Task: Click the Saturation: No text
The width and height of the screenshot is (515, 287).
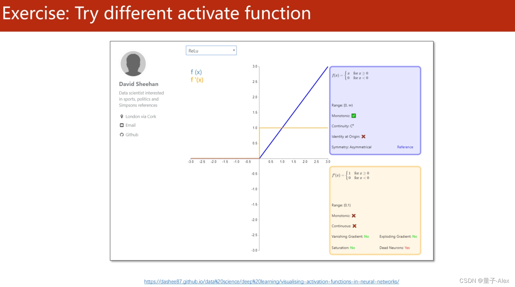Action: tap(343, 248)
